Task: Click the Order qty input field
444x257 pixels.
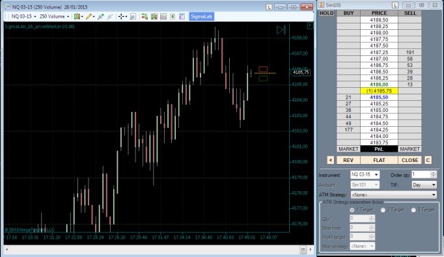Action: click(421, 174)
